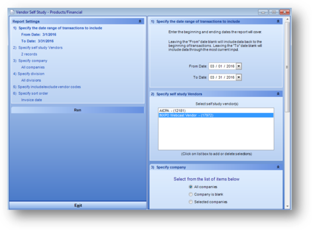Click the vertical scrollbar thumb

(287, 67)
